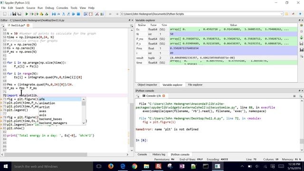The height and width of the screenshot is (171, 304).
Task: Click the editor horizontal scrollbar
Action: click(46, 154)
